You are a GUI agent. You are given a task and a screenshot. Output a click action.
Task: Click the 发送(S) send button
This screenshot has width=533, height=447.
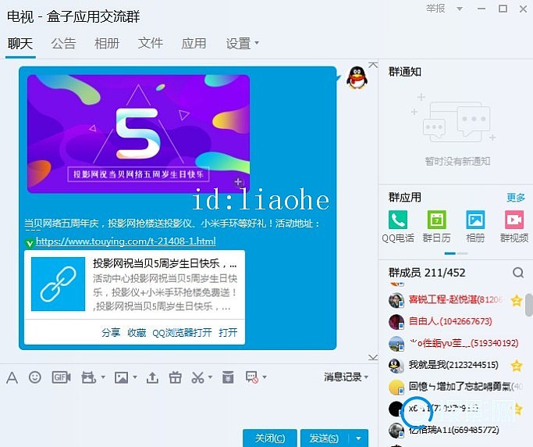click(x=323, y=438)
